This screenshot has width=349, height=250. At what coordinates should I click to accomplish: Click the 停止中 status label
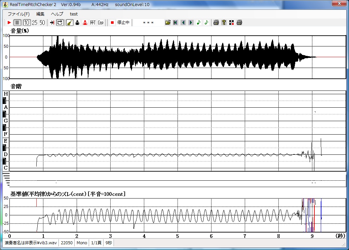[x=123, y=23]
